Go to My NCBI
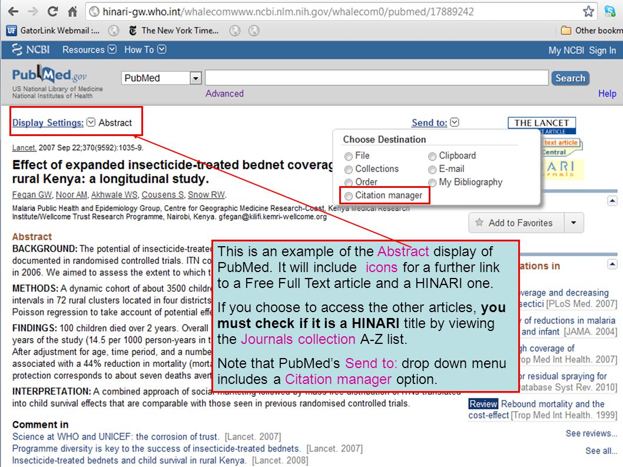The height and width of the screenshot is (467, 623). click(566, 51)
